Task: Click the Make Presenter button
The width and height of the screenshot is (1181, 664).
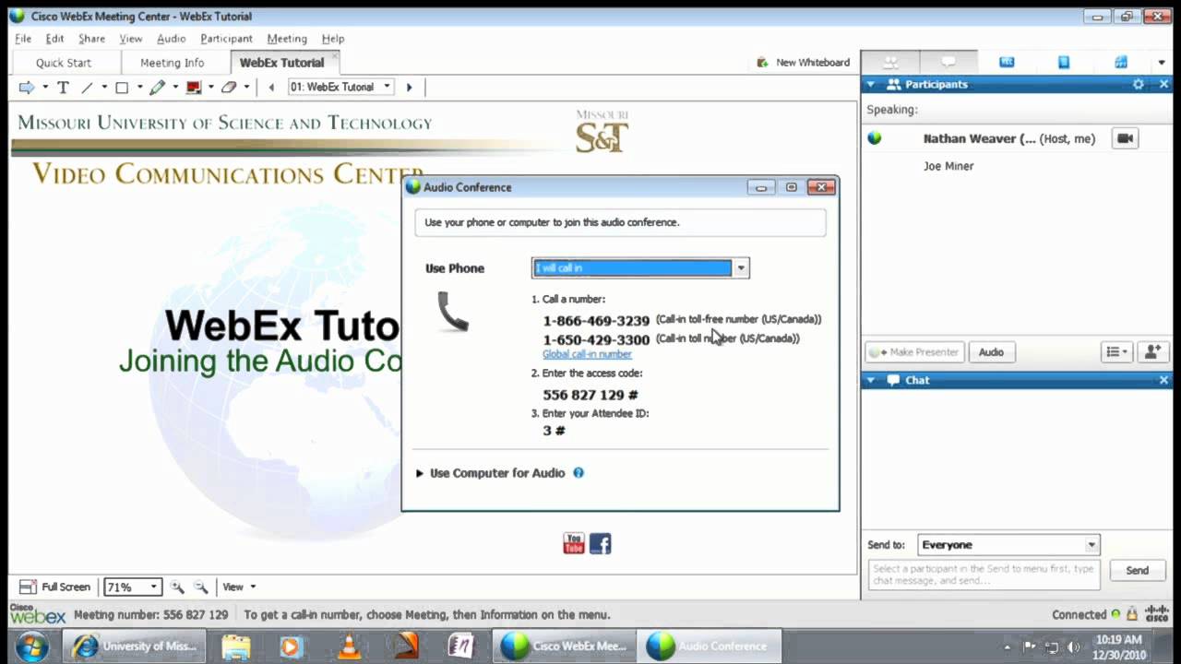Action: pos(914,352)
